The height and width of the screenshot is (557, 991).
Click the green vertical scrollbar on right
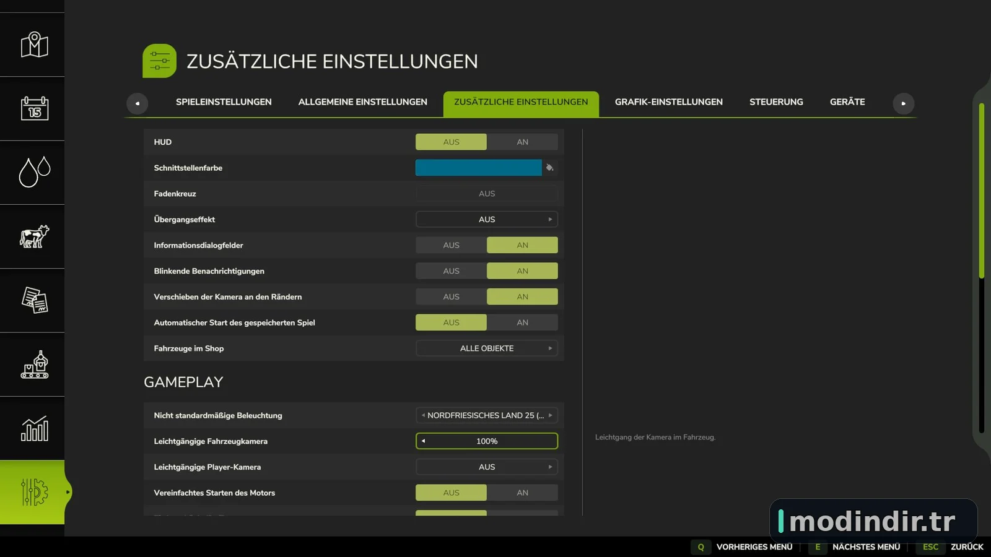tap(982, 191)
